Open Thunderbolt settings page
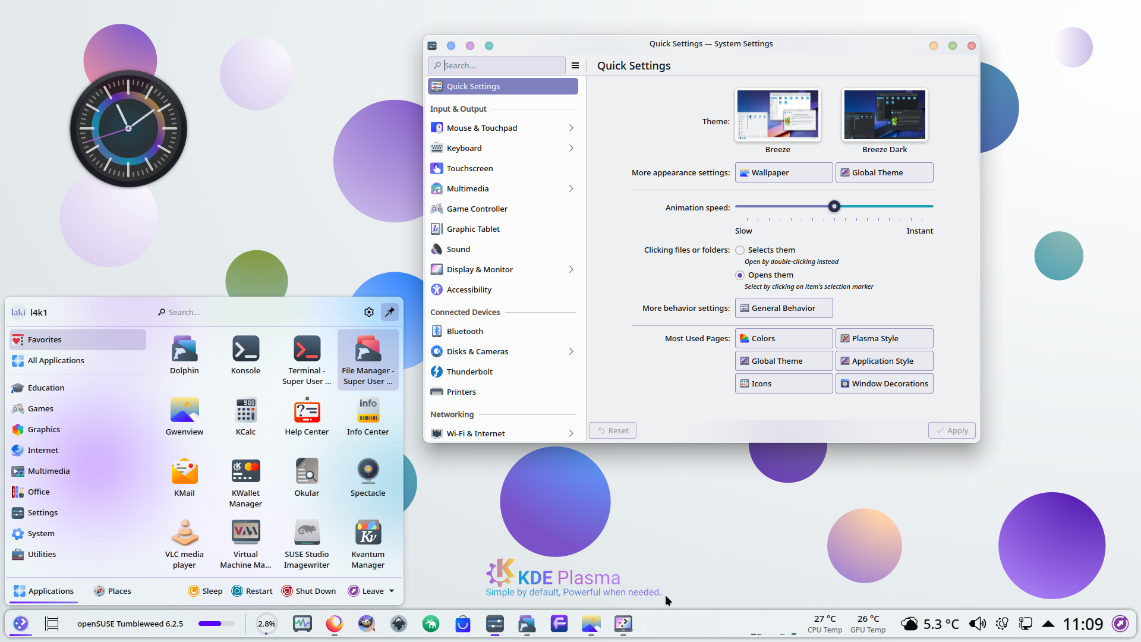Screen dimensions: 1141x642 point(503,372)
